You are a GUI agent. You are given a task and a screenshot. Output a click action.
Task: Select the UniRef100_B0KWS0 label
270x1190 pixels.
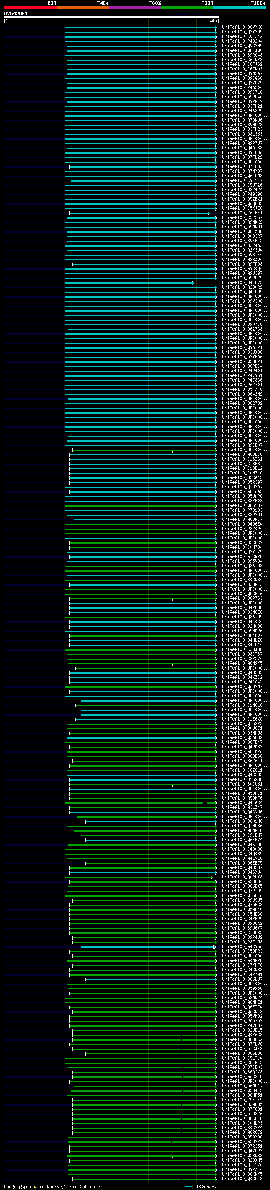click(x=242, y=580)
